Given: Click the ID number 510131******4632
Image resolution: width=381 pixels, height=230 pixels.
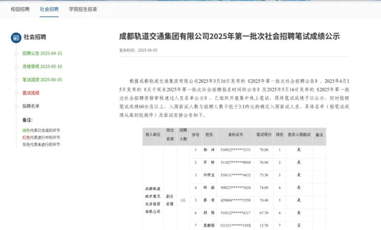Looking at the screenshot, I should click(235, 175).
